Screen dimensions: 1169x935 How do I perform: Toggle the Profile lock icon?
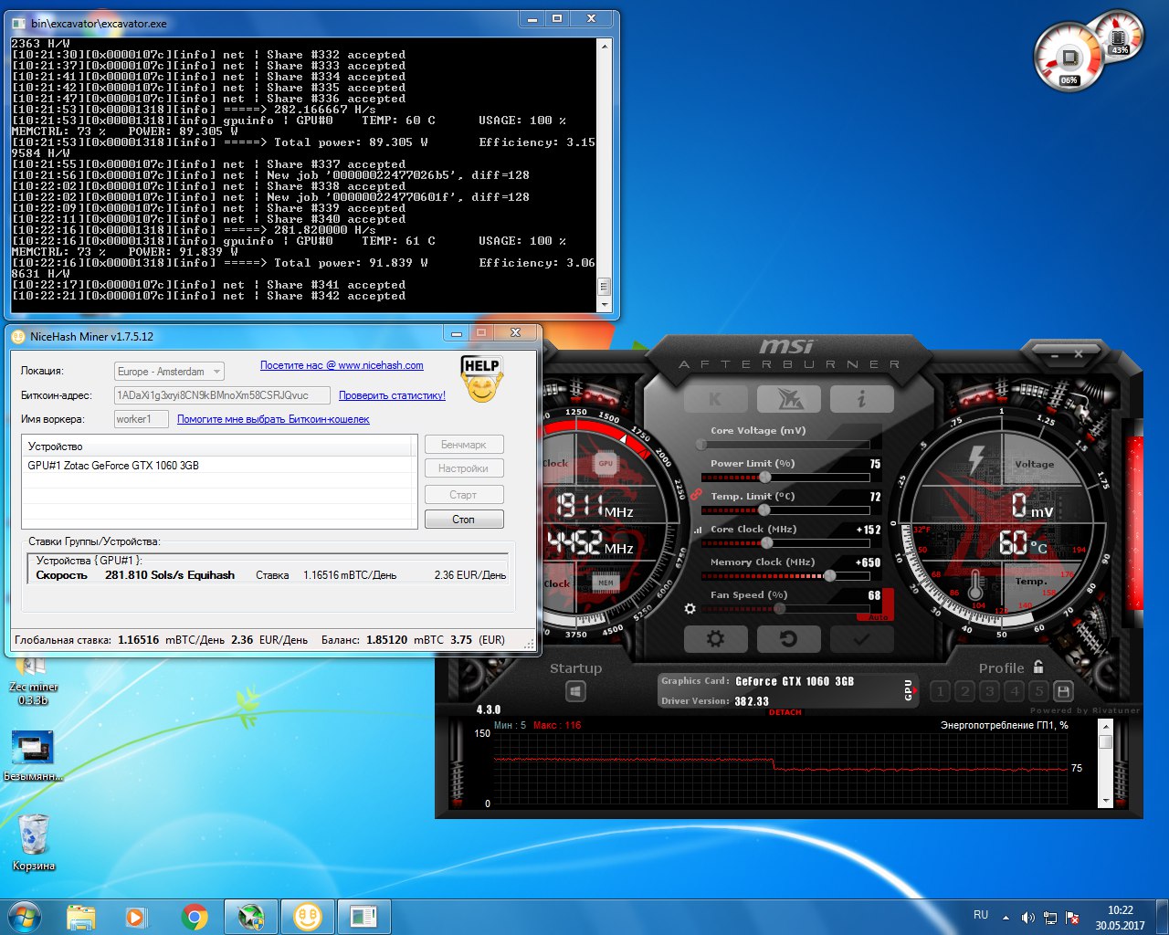click(x=1037, y=667)
